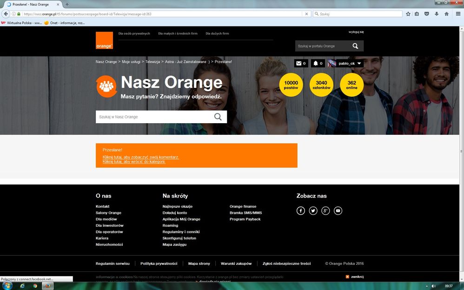Image resolution: width=464 pixels, height=290 pixels.
Task: Open the messages envelope icon
Action: tap(299, 63)
